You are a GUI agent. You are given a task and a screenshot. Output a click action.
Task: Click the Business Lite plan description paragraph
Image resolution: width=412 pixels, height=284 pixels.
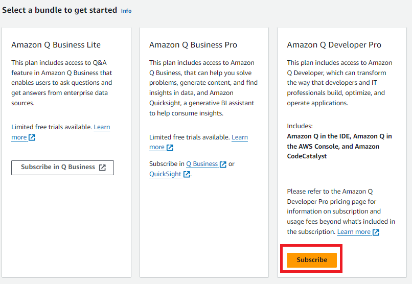point(62,83)
